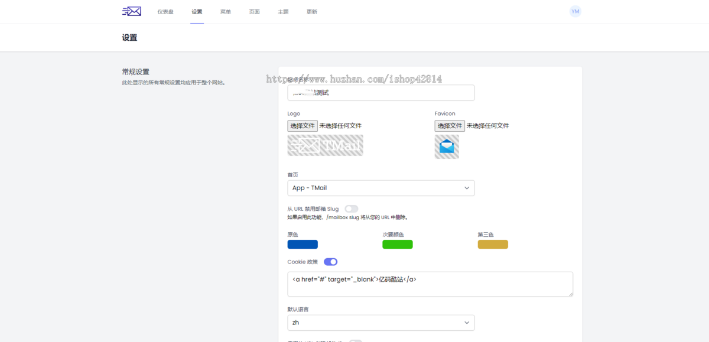The image size is (709, 342).
Task: Choose a Favicon file with 选择文件 button
Action: 450,126
